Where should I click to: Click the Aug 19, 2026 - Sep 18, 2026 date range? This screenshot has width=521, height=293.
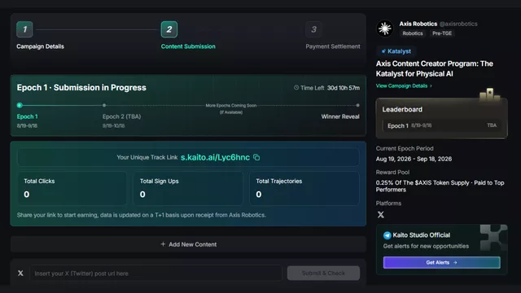coord(414,159)
